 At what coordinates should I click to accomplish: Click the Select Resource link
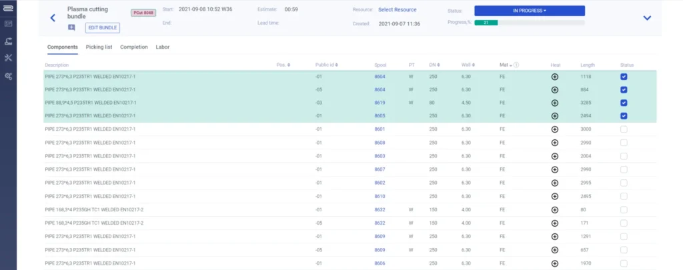coord(398,9)
